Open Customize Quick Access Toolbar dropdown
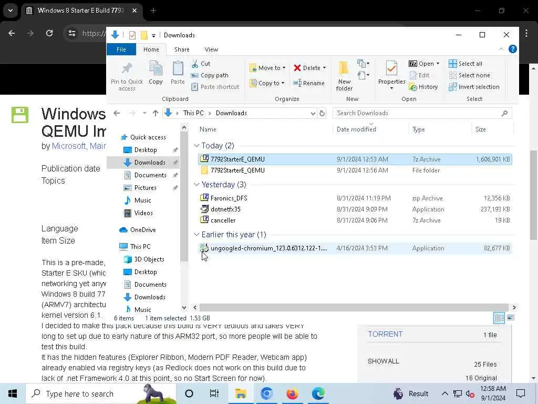This screenshot has width=538, height=404. (x=154, y=35)
